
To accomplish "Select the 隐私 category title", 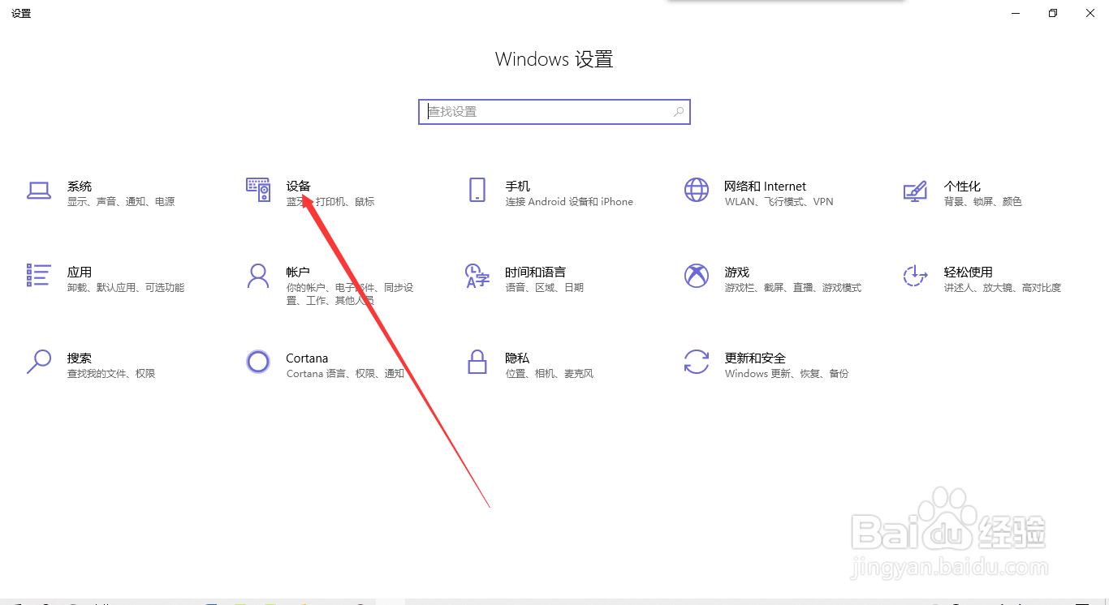I will point(518,358).
